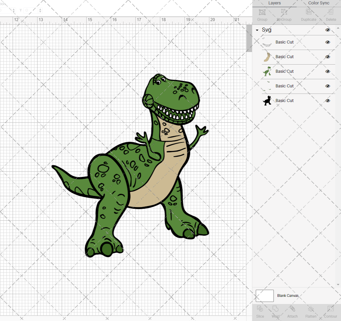Viewport: 341px width, 321px height.
Task: Click the UnGroup icon
Action: tap(284, 12)
